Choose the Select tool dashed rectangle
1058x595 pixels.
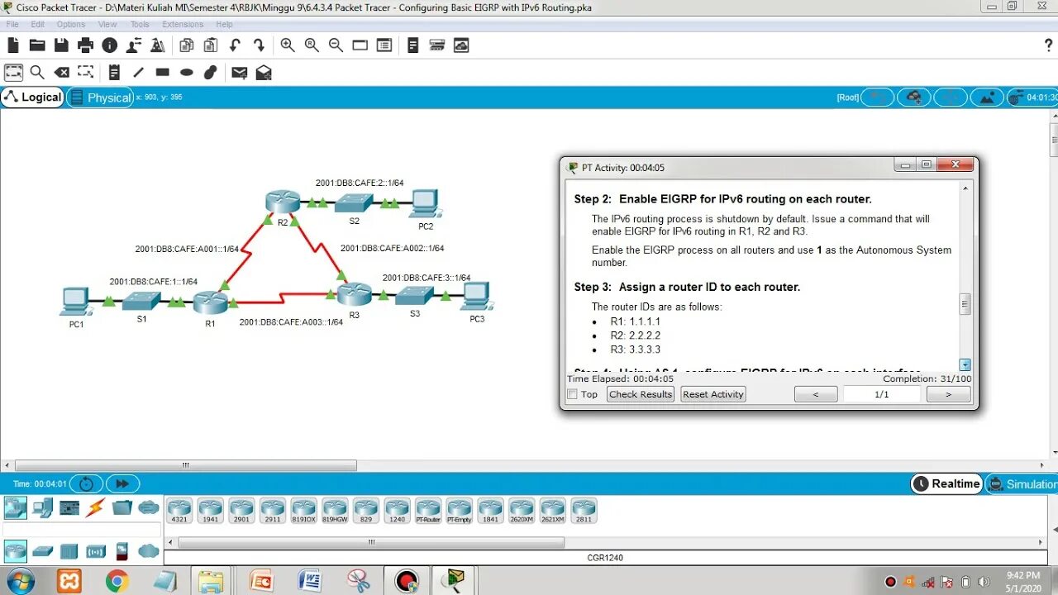(x=13, y=73)
